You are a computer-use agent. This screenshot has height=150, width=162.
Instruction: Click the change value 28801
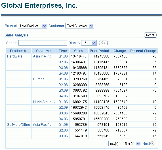click(122, 79)
